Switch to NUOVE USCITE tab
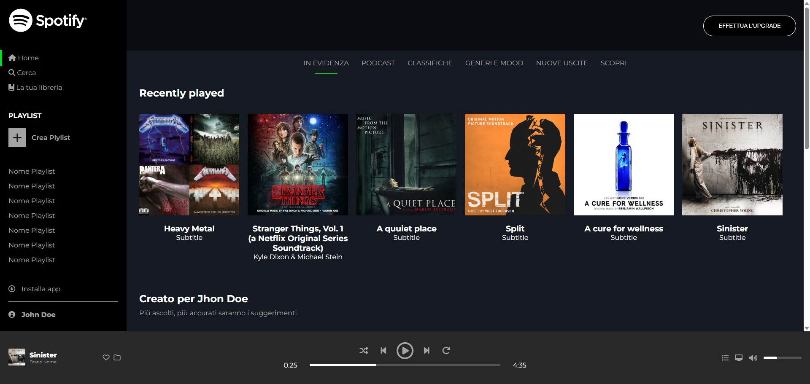The image size is (810, 384). pyautogui.click(x=562, y=63)
